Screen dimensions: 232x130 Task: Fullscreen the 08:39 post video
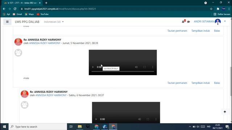pyautogui.click(x=145, y=67)
